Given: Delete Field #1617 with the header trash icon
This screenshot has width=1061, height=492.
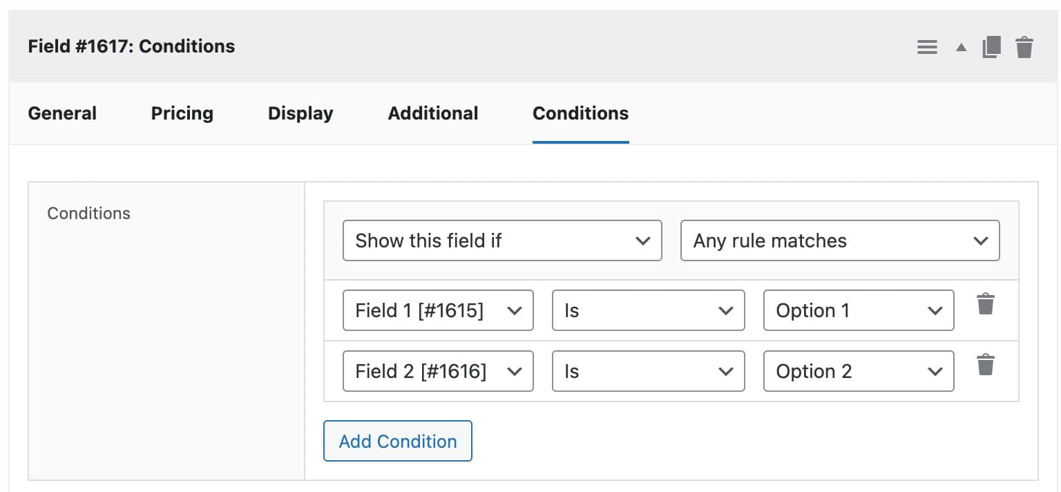Looking at the screenshot, I should [1025, 47].
